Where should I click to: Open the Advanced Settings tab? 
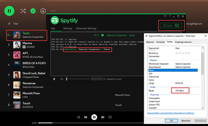click(x=86, y=28)
